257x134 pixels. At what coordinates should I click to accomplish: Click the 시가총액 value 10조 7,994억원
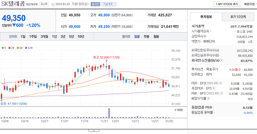(241, 27)
